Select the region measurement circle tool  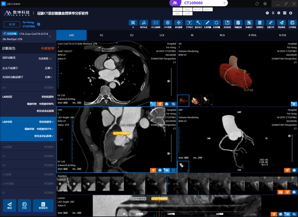pyautogui.click(x=216, y=23)
